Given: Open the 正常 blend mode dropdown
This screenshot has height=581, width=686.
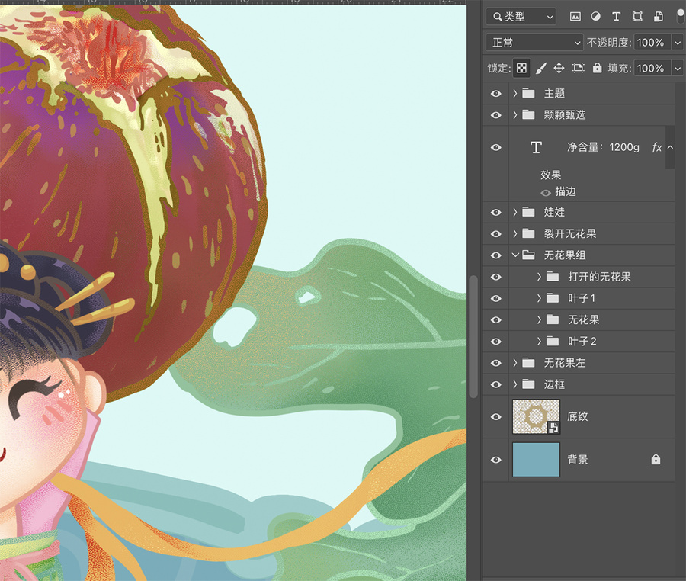Looking at the screenshot, I should [x=534, y=43].
